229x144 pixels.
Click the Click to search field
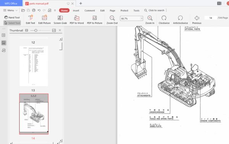[x=154, y=10]
